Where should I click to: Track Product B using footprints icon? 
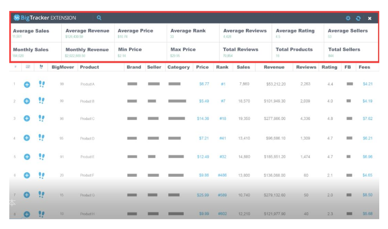[x=42, y=101]
